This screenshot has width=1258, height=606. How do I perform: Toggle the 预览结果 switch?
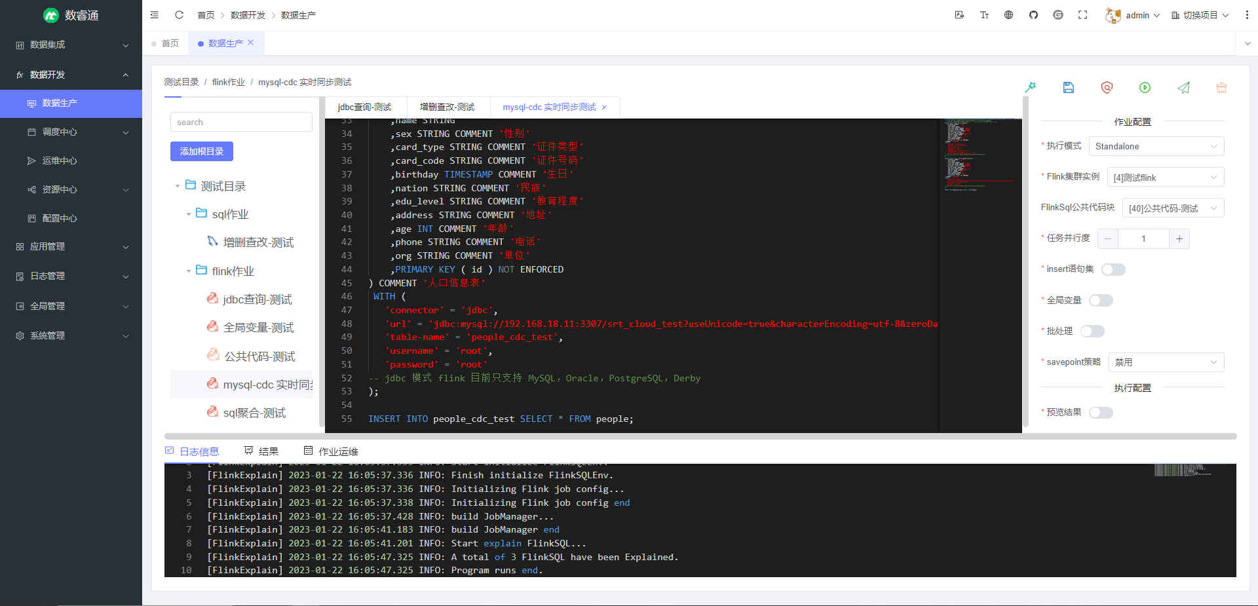pyautogui.click(x=1101, y=412)
